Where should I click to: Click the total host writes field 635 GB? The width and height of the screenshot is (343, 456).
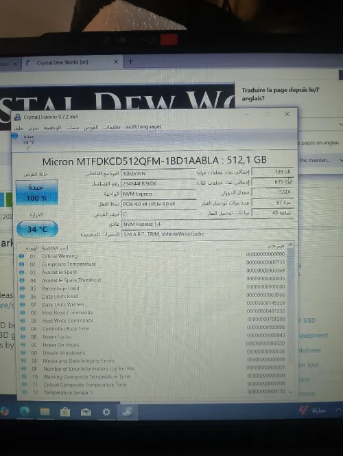click(272, 182)
